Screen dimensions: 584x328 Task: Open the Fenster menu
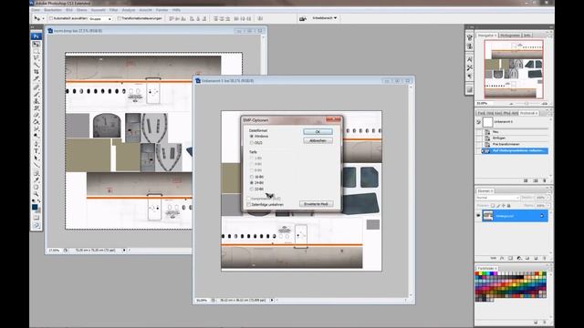pos(162,10)
